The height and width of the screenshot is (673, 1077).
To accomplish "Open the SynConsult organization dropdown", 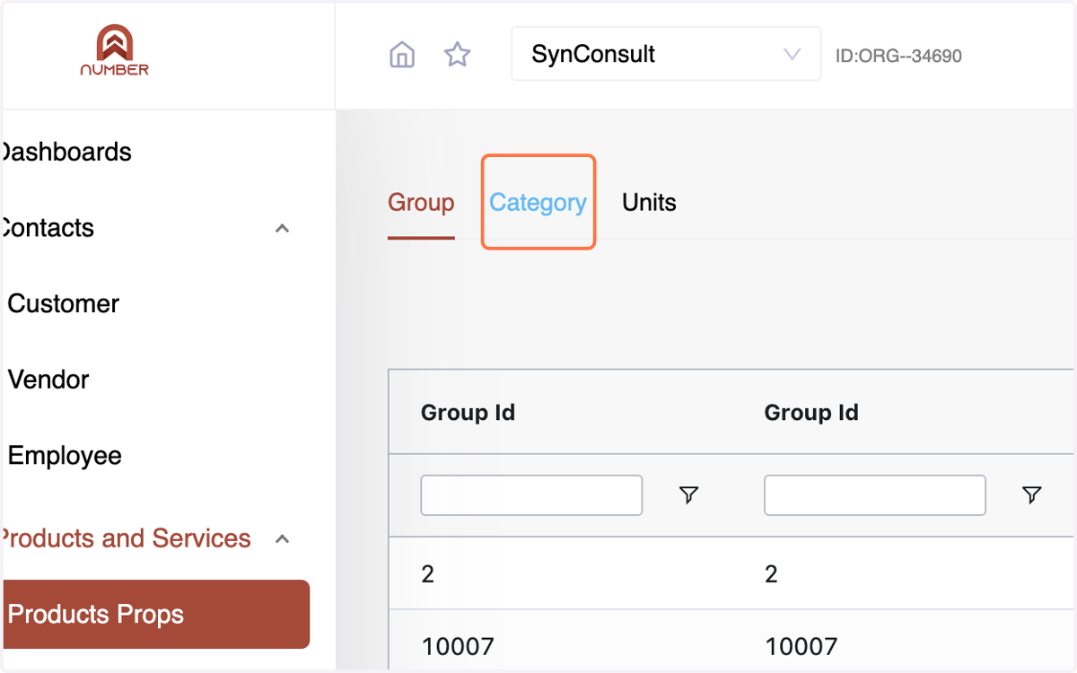I will [666, 54].
